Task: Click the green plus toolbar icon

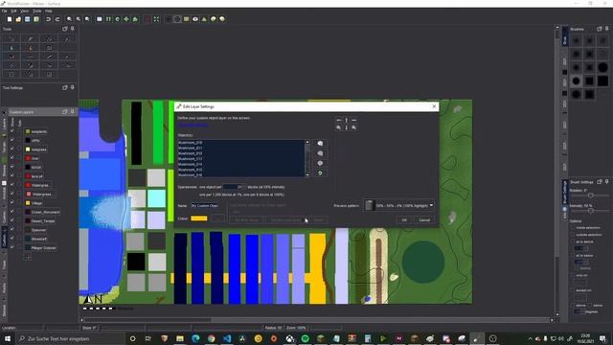Action: pyautogui.click(x=126, y=19)
